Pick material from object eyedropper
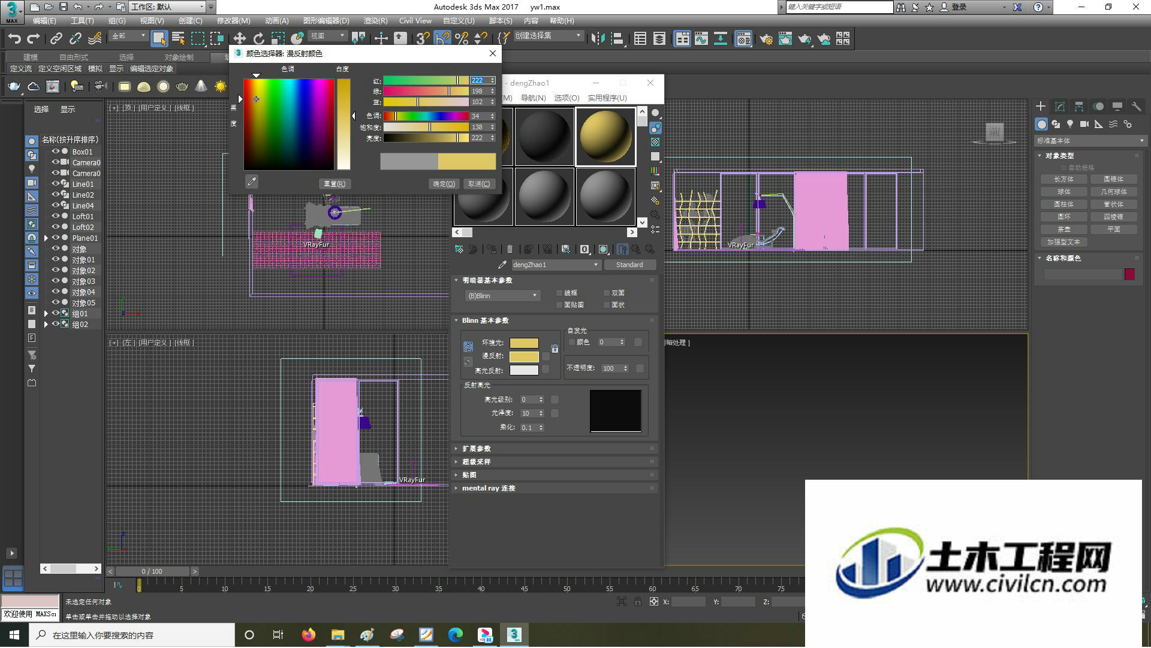This screenshot has width=1151, height=648. (x=502, y=265)
